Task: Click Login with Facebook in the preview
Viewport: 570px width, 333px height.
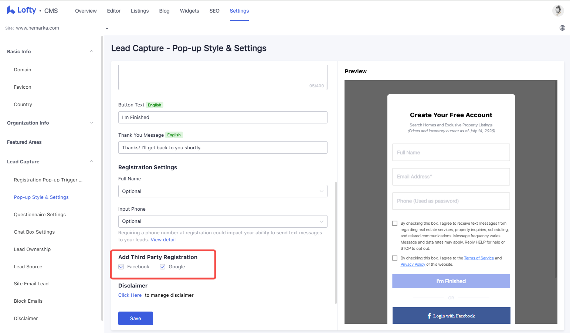Action: 451,316
